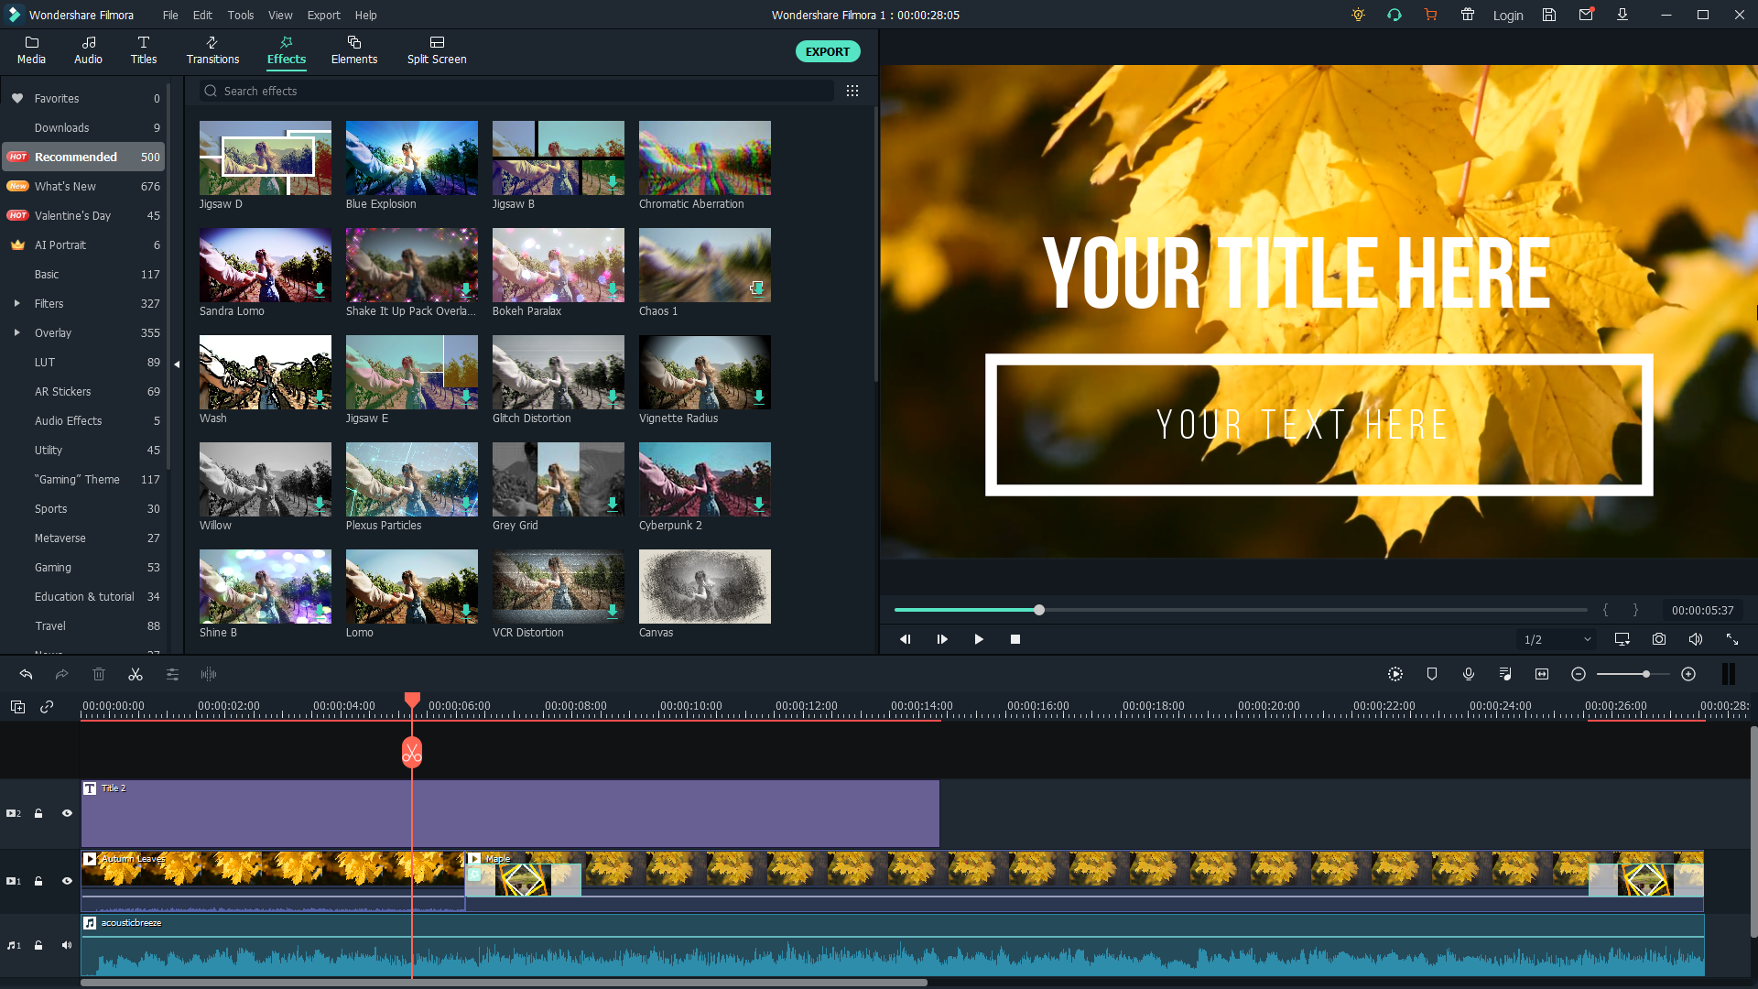
Task: Open the Audio Mixer icon
Action: 1505,674
